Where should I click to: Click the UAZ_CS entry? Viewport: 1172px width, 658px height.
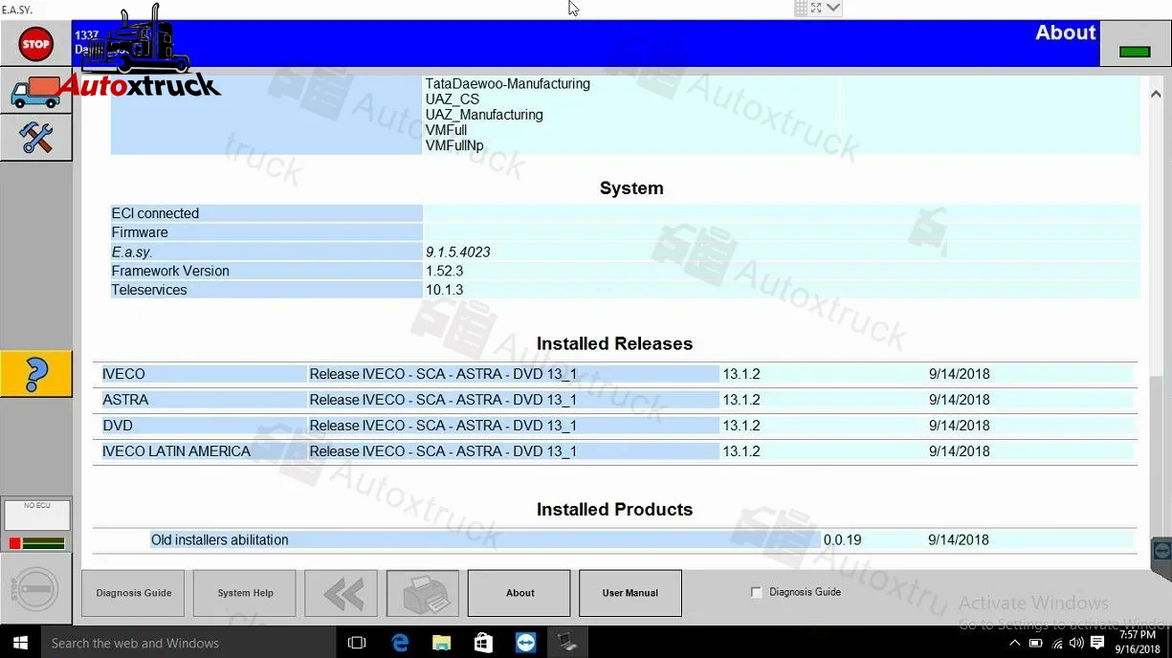click(x=453, y=99)
